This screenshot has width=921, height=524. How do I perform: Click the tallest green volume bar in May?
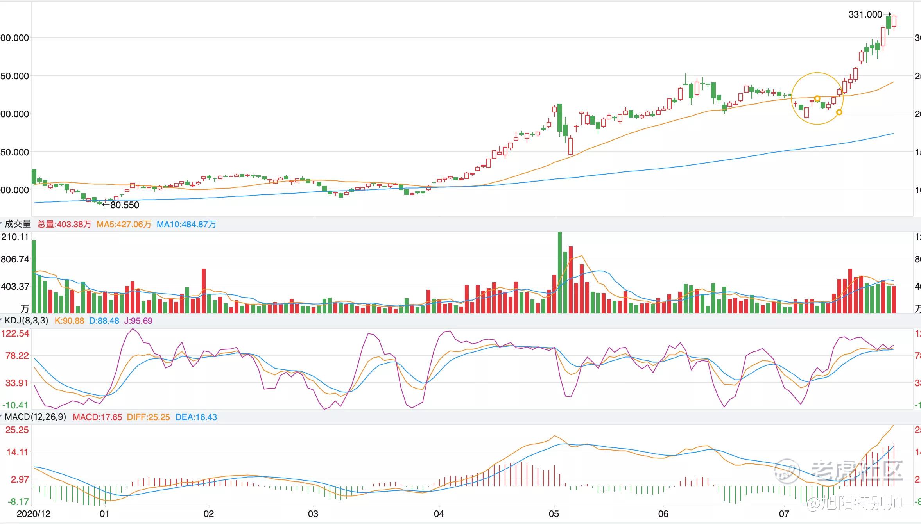click(560, 273)
